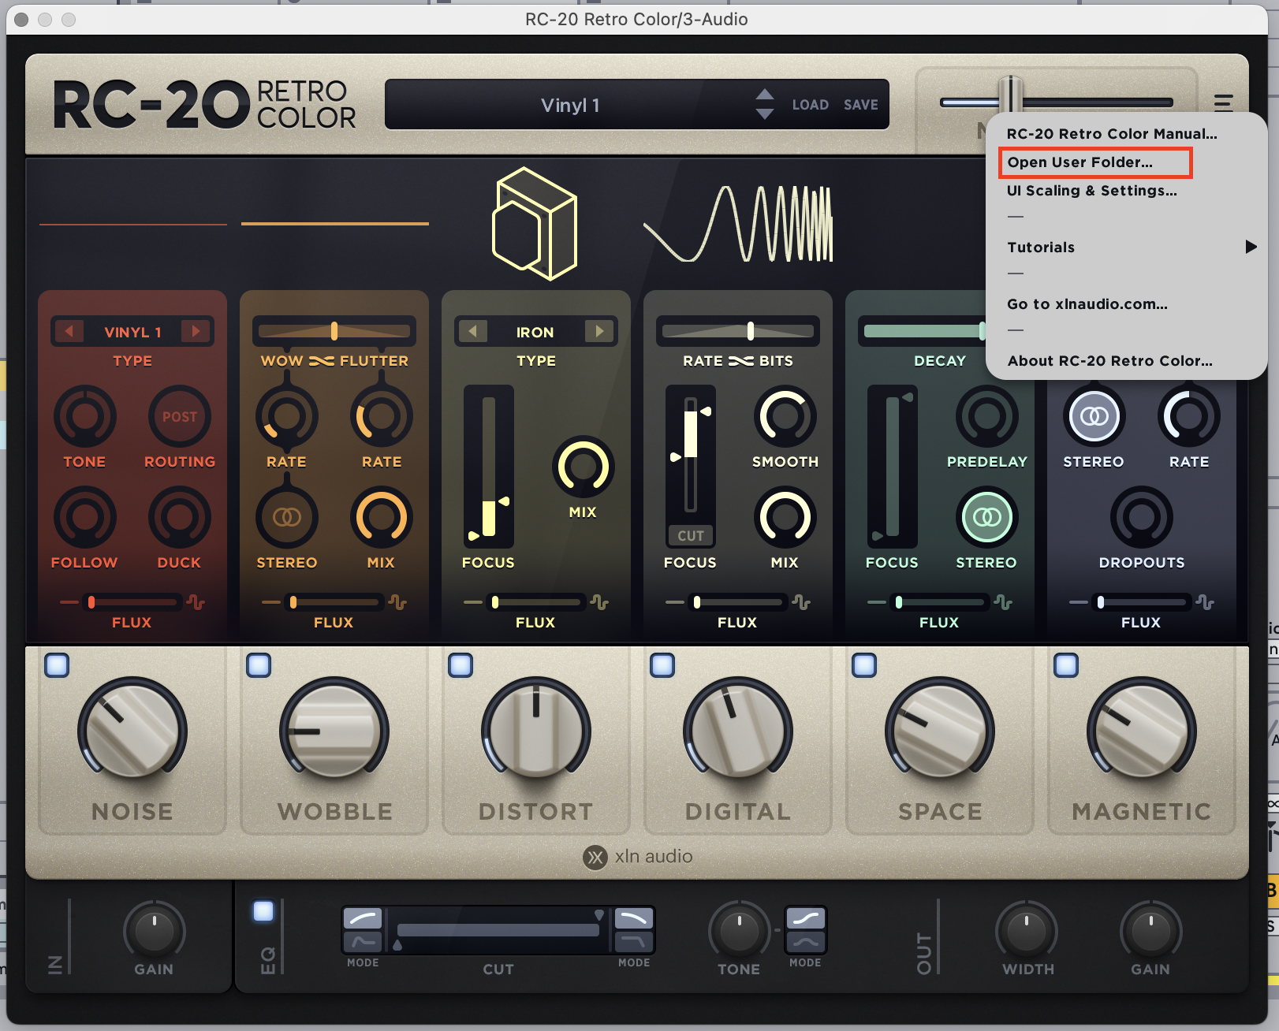Click the Output Width knob
The image size is (1279, 1031).
[x=1027, y=930]
